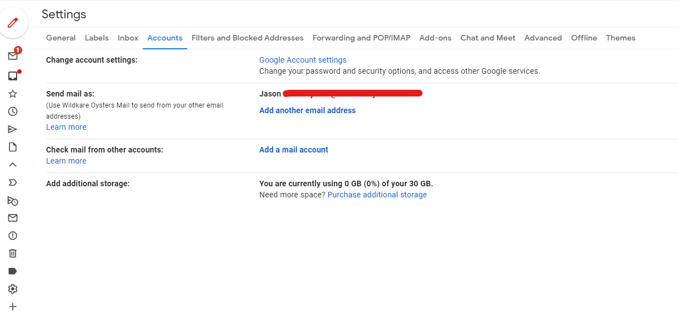This screenshot has width=678, height=336.
Task: Open the Filters and Blocked Addresses tab
Action: (x=247, y=38)
